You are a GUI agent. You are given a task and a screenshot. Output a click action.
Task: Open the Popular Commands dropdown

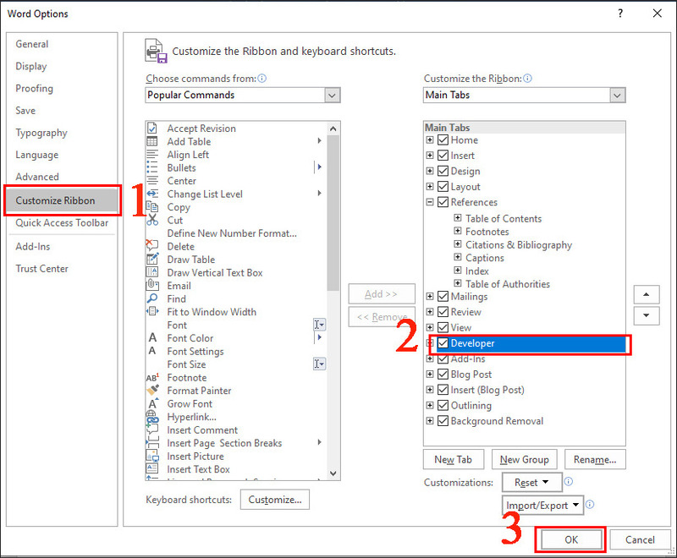pyautogui.click(x=332, y=95)
